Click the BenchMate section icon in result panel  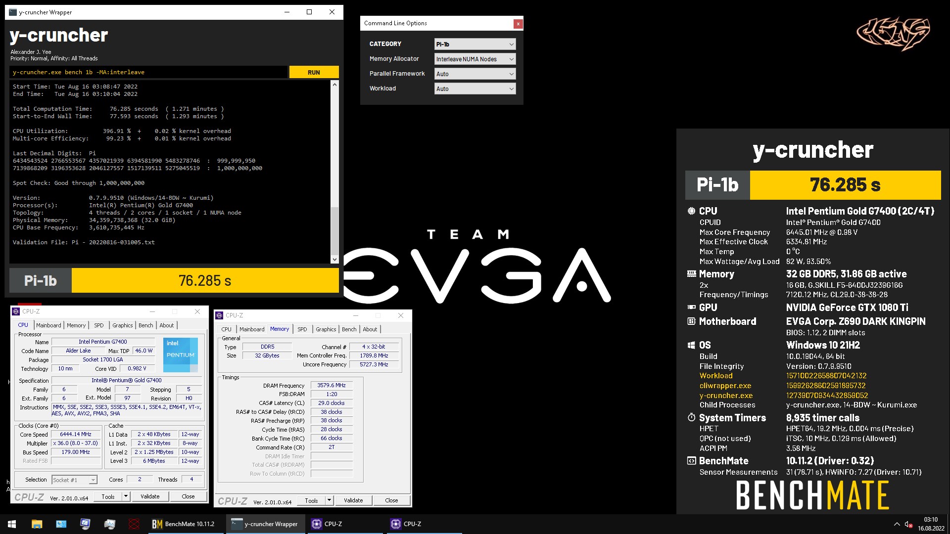691,461
